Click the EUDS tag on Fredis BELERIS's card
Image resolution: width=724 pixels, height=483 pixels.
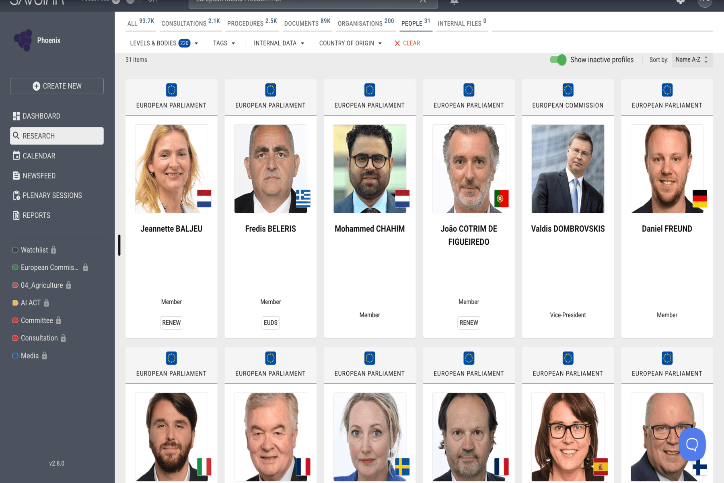(271, 323)
